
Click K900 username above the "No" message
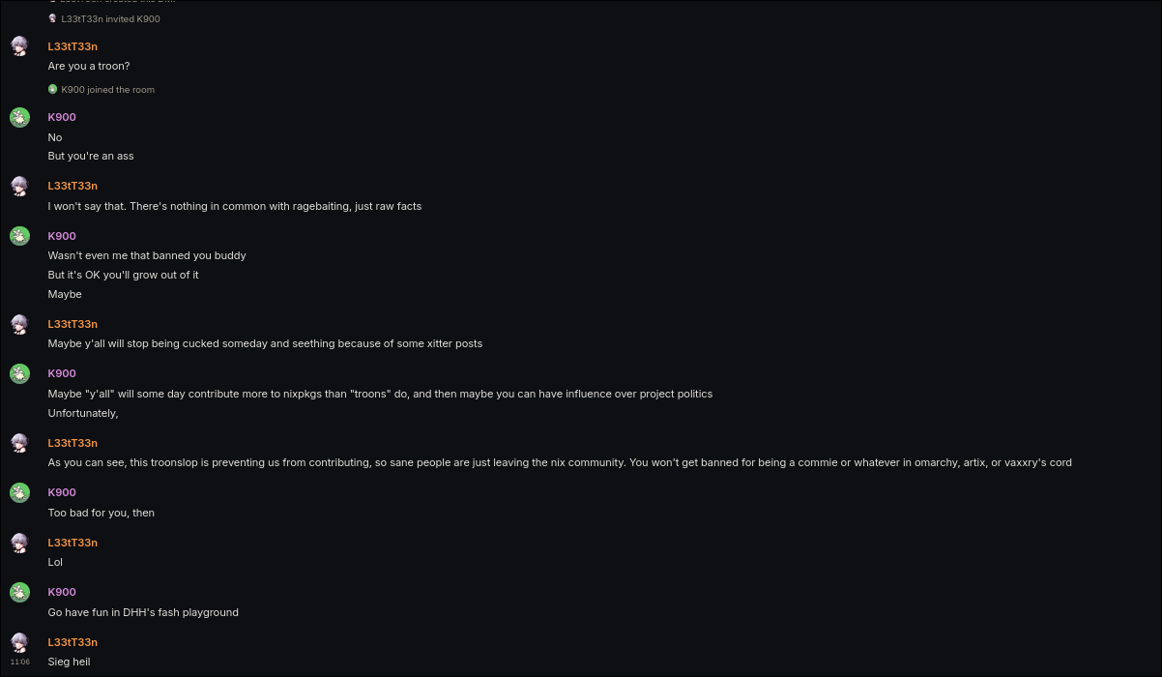[x=62, y=117]
